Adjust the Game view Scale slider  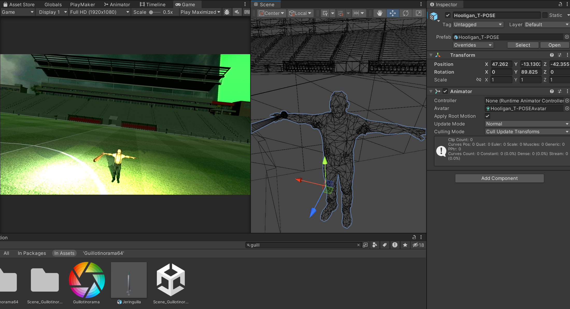click(155, 12)
